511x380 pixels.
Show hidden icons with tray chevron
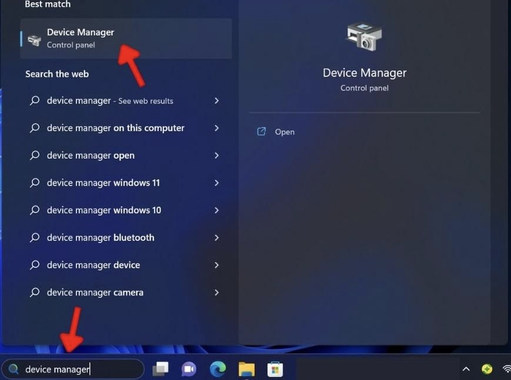pos(465,369)
